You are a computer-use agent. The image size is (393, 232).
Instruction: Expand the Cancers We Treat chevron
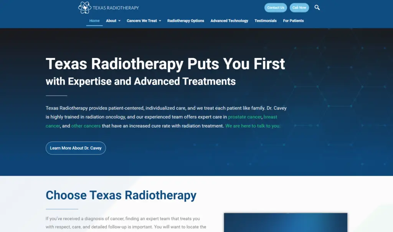[x=160, y=21]
